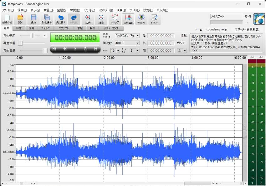The height and width of the screenshot is (186, 266).
Task: Click the 再生音量 slider handle
Action: coord(45,51)
